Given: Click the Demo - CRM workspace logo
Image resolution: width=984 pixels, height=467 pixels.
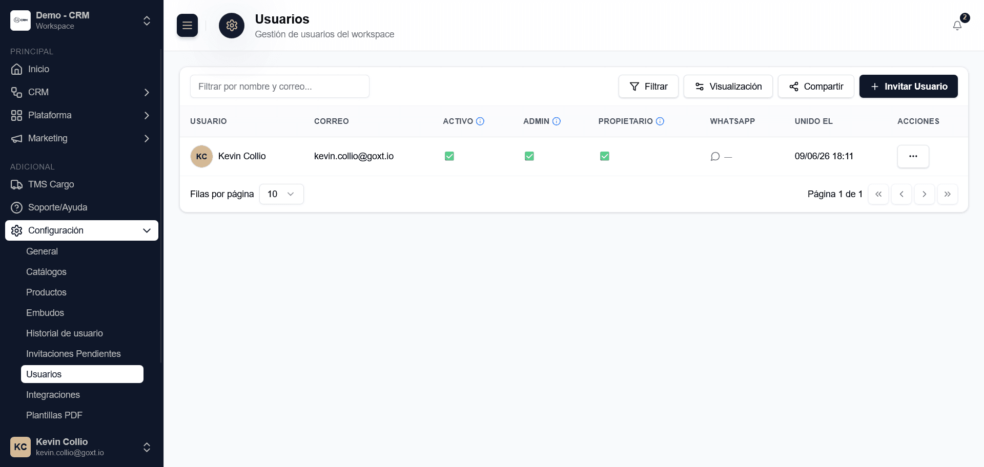Looking at the screenshot, I should pos(20,20).
